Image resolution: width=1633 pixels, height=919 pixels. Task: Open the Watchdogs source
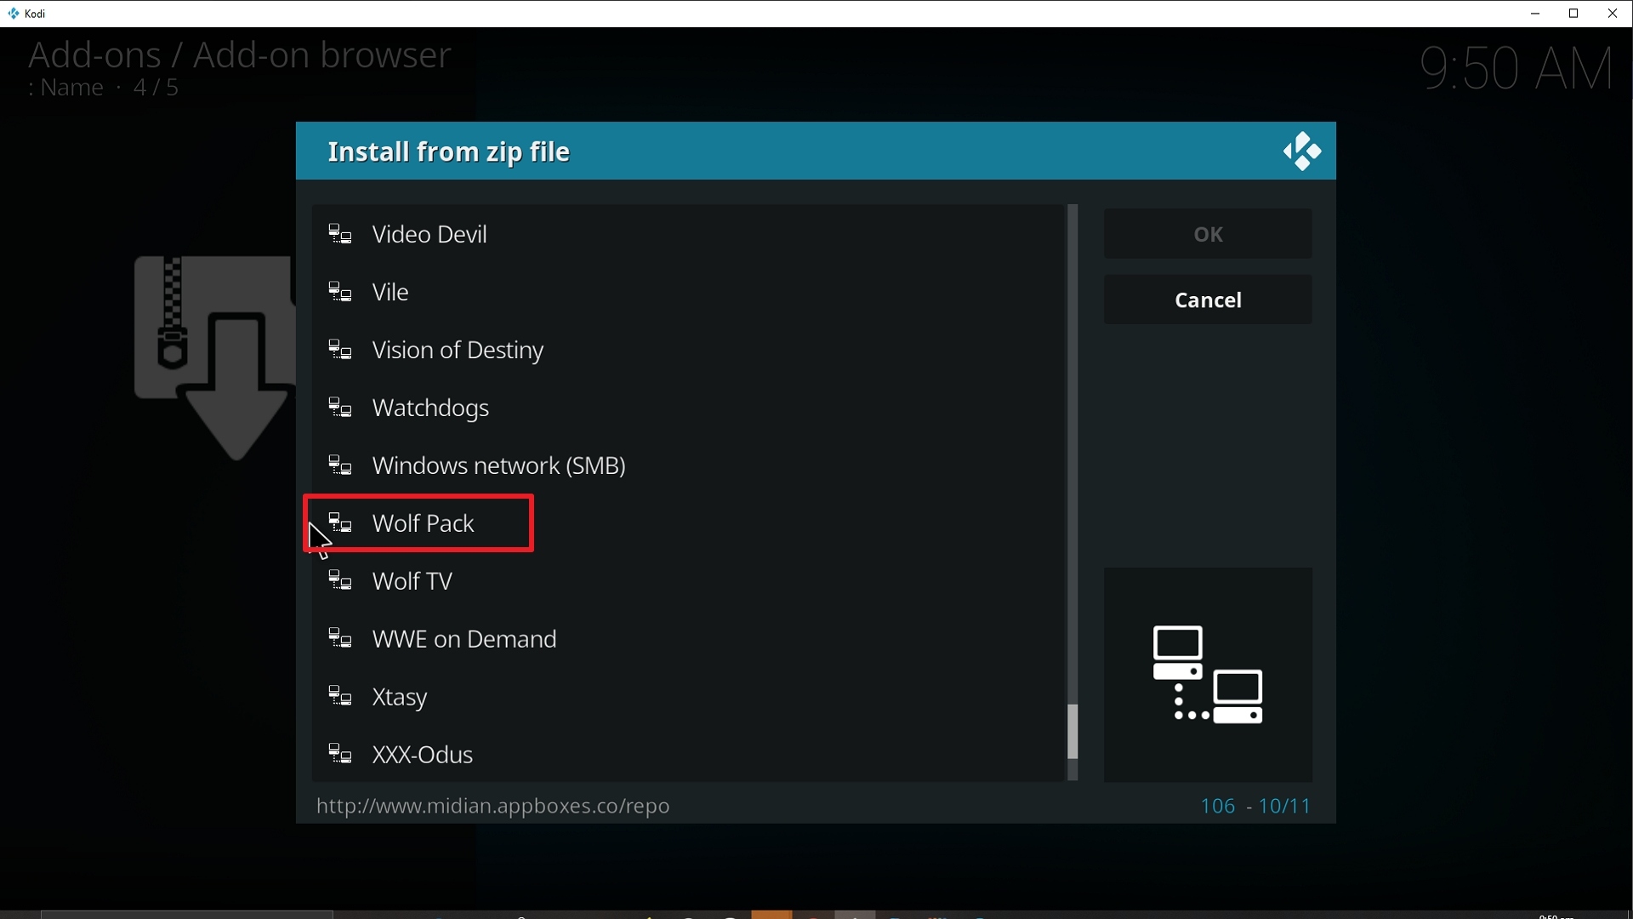click(x=689, y=408)
